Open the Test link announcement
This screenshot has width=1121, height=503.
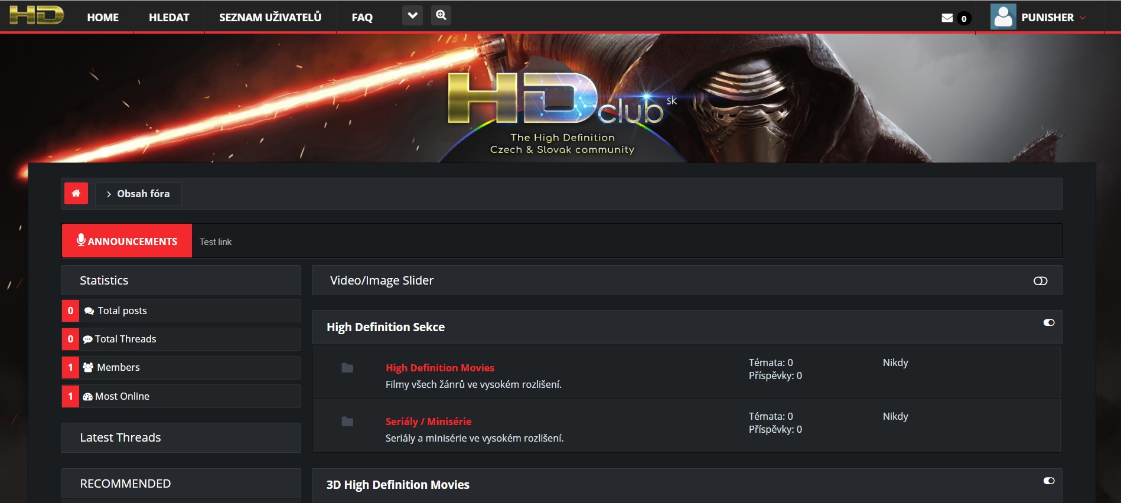tap(216, 242)
